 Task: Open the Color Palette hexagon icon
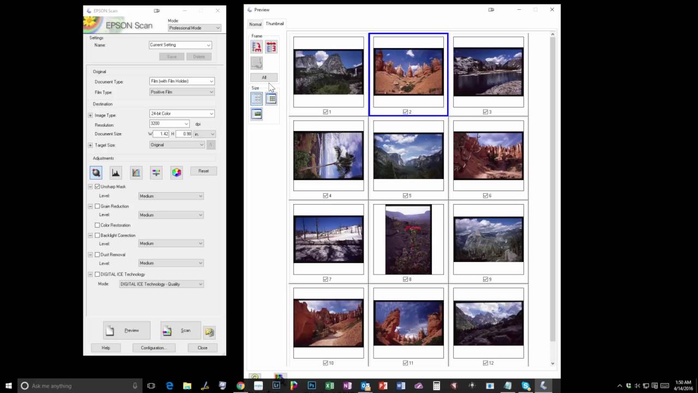point(176,172)
